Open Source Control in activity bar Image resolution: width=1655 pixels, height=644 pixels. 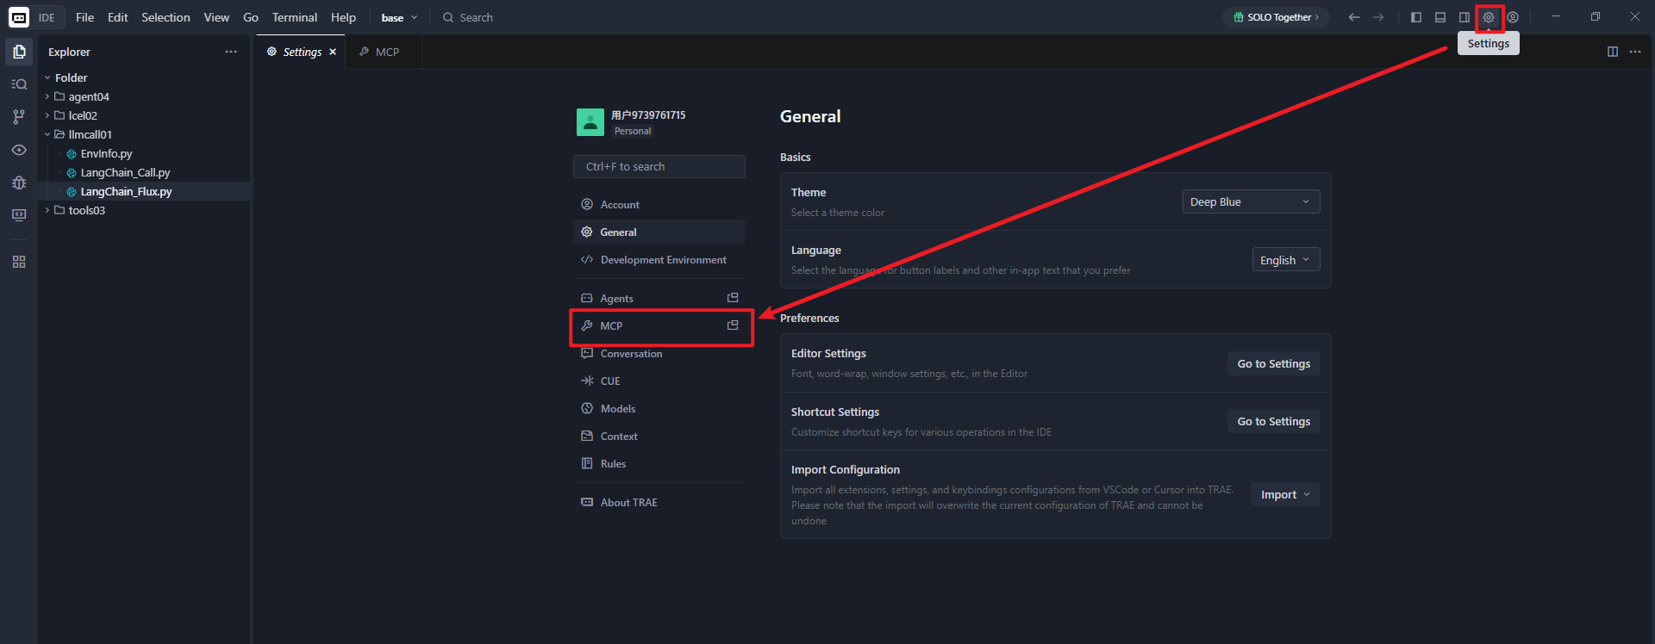point(19,117)
